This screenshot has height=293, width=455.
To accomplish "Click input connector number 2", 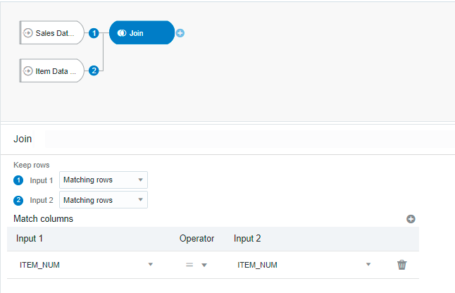I will [94, 70].
